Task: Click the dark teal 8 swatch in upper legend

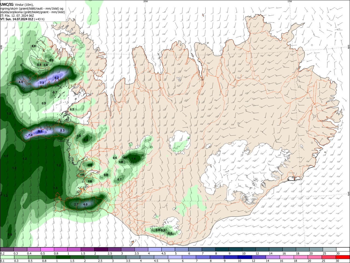Action: point(222,250)
